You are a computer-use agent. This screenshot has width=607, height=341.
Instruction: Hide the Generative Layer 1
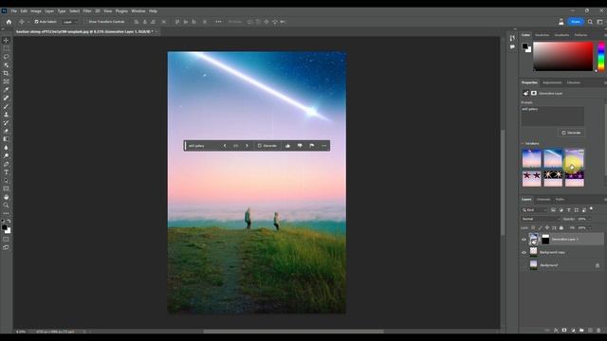pyautogui.click(x=524, y=240)
